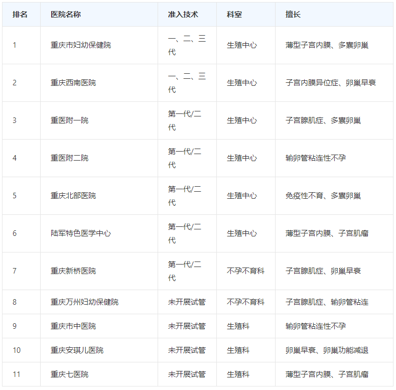Viewport: 396px width, 390px height.
Task: Click on 重医附一院 in the table
Action: pos(69,120)
